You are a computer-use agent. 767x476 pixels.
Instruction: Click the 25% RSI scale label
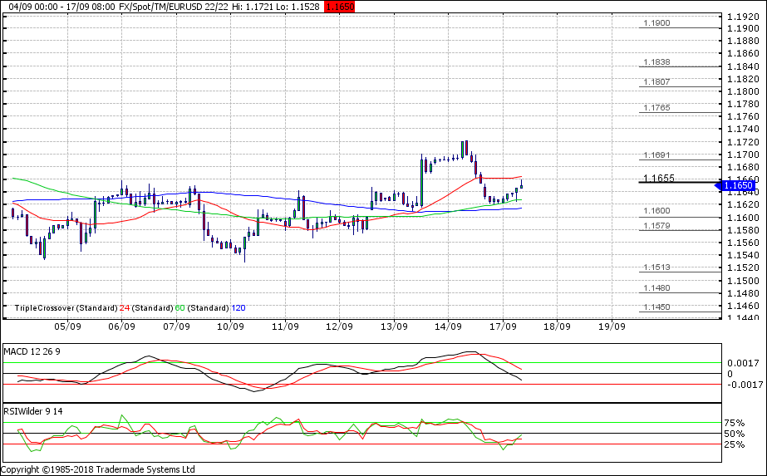(x=735, y=444)
